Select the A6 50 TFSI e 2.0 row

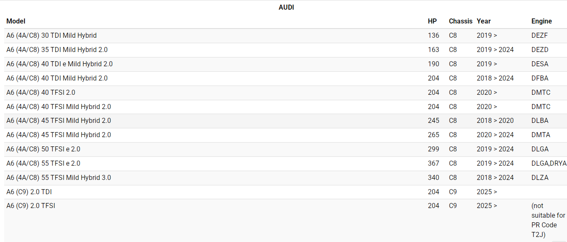[x=43, y=149]
